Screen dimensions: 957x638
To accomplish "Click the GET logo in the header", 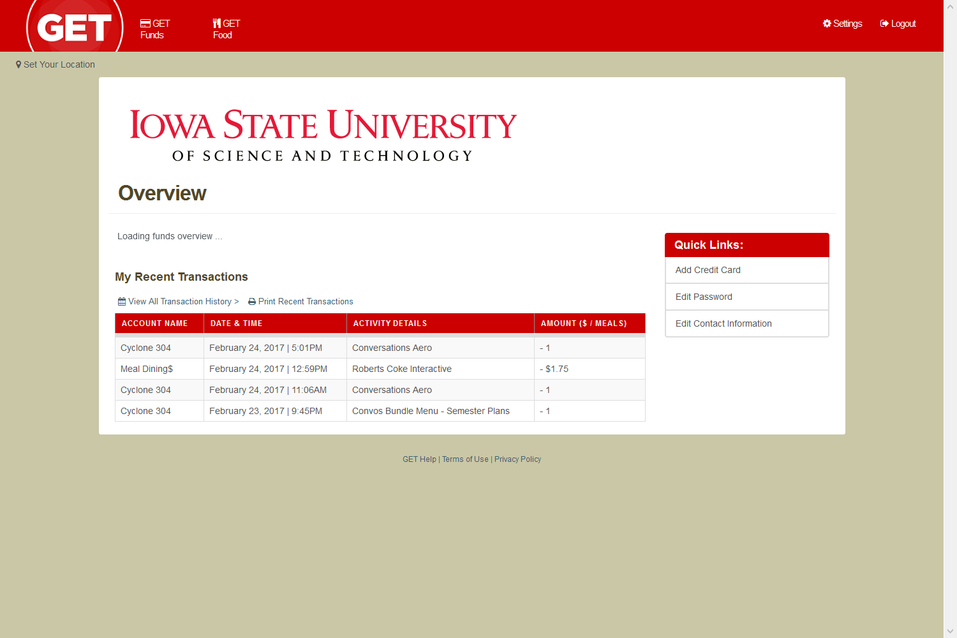I will point(75,26).
